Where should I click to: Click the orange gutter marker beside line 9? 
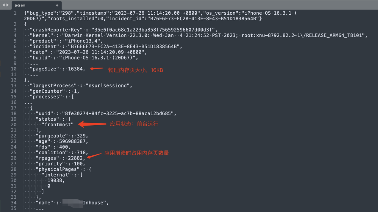tap(1, 63)
